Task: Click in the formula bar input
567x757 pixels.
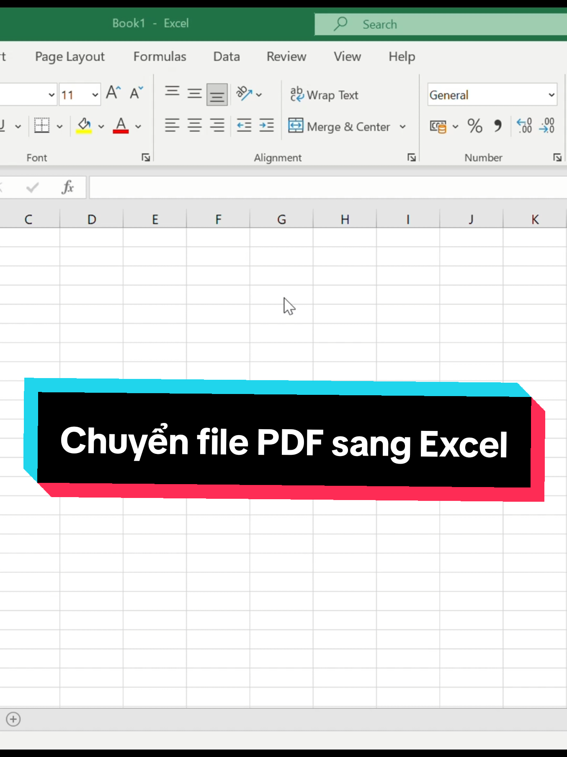Action: (x=328, y=187)
